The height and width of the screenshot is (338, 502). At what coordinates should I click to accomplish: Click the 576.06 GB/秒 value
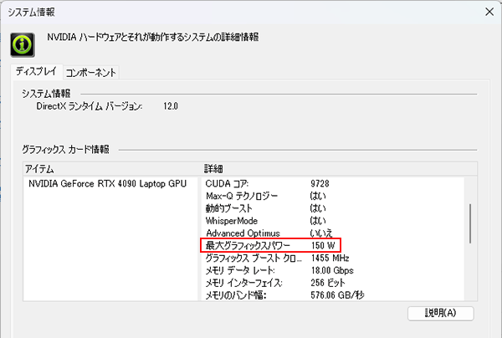click(337, 295)
